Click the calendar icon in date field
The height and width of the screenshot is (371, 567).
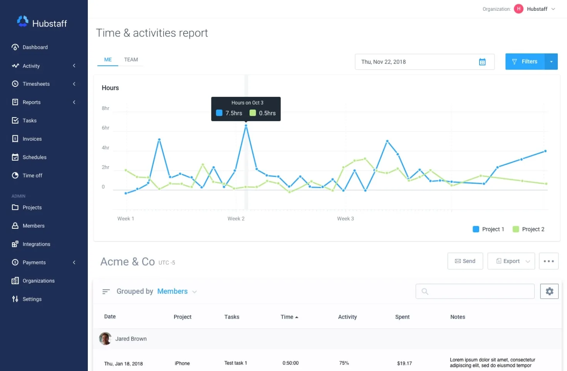point(482,62)
